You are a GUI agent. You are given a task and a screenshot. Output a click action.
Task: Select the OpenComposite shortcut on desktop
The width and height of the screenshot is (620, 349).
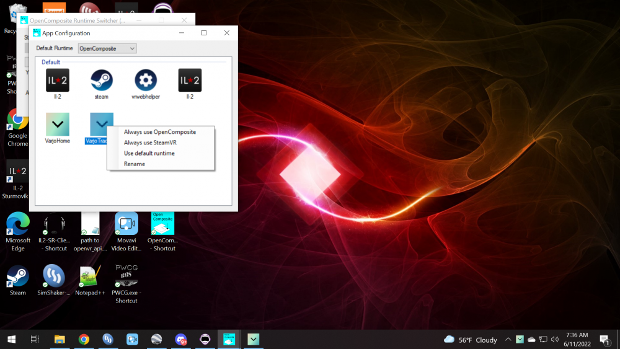(x=162, y=224)
